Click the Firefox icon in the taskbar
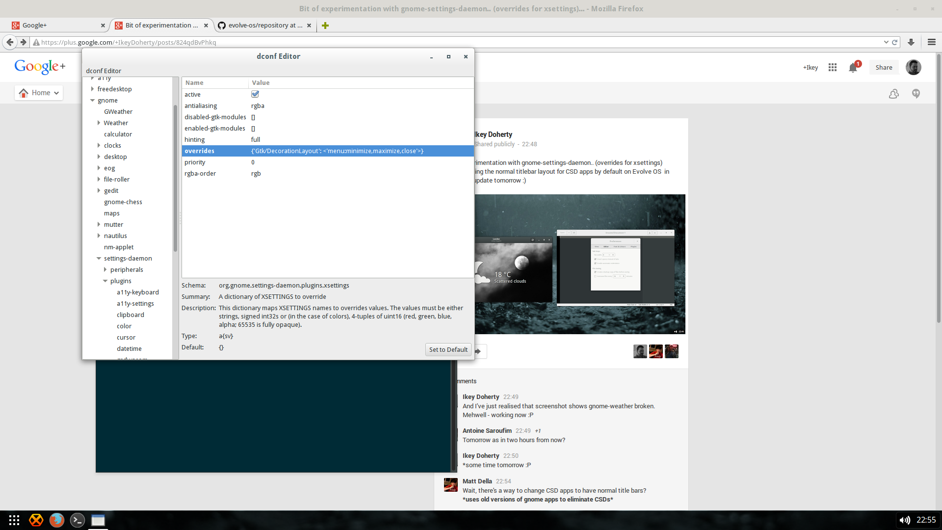Viewport: 942px width, 530px height. coord(56,520)
